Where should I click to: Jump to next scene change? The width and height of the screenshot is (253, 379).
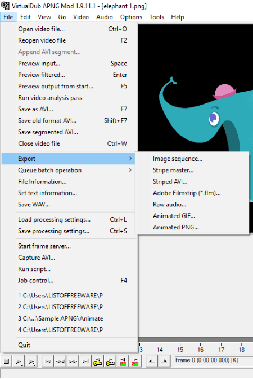135,362
